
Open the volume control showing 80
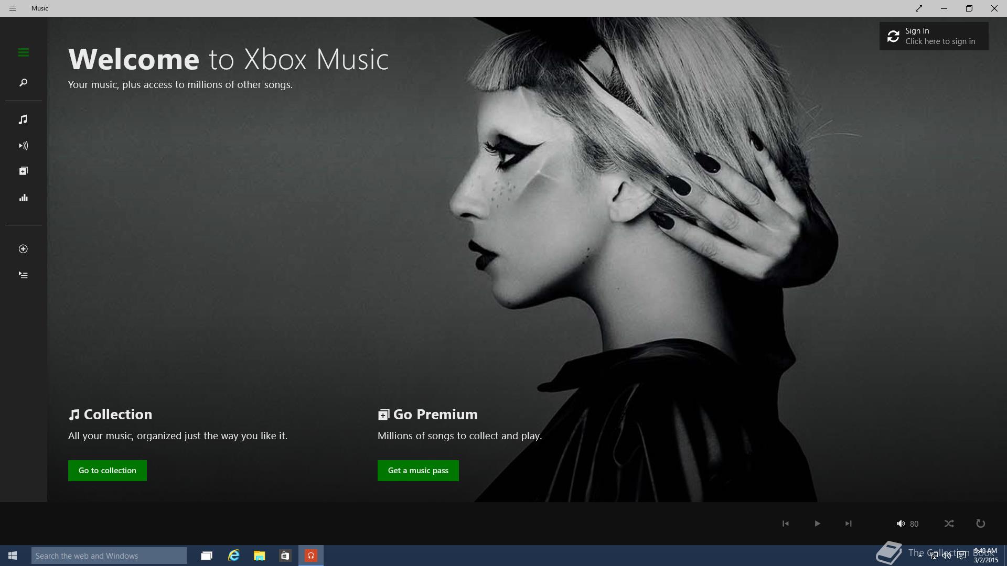907,524
